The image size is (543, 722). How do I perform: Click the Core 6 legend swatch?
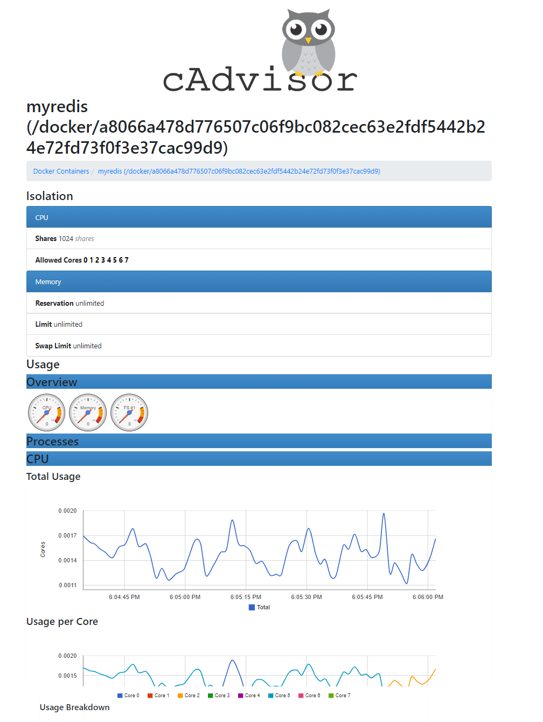coord(301,696)
